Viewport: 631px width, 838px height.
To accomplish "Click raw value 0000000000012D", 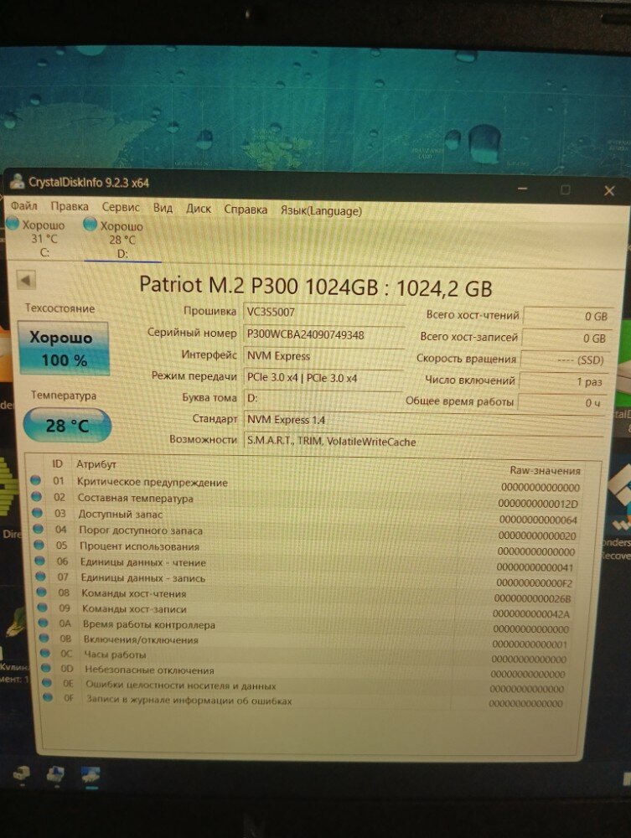I will [x=538, y=504].
